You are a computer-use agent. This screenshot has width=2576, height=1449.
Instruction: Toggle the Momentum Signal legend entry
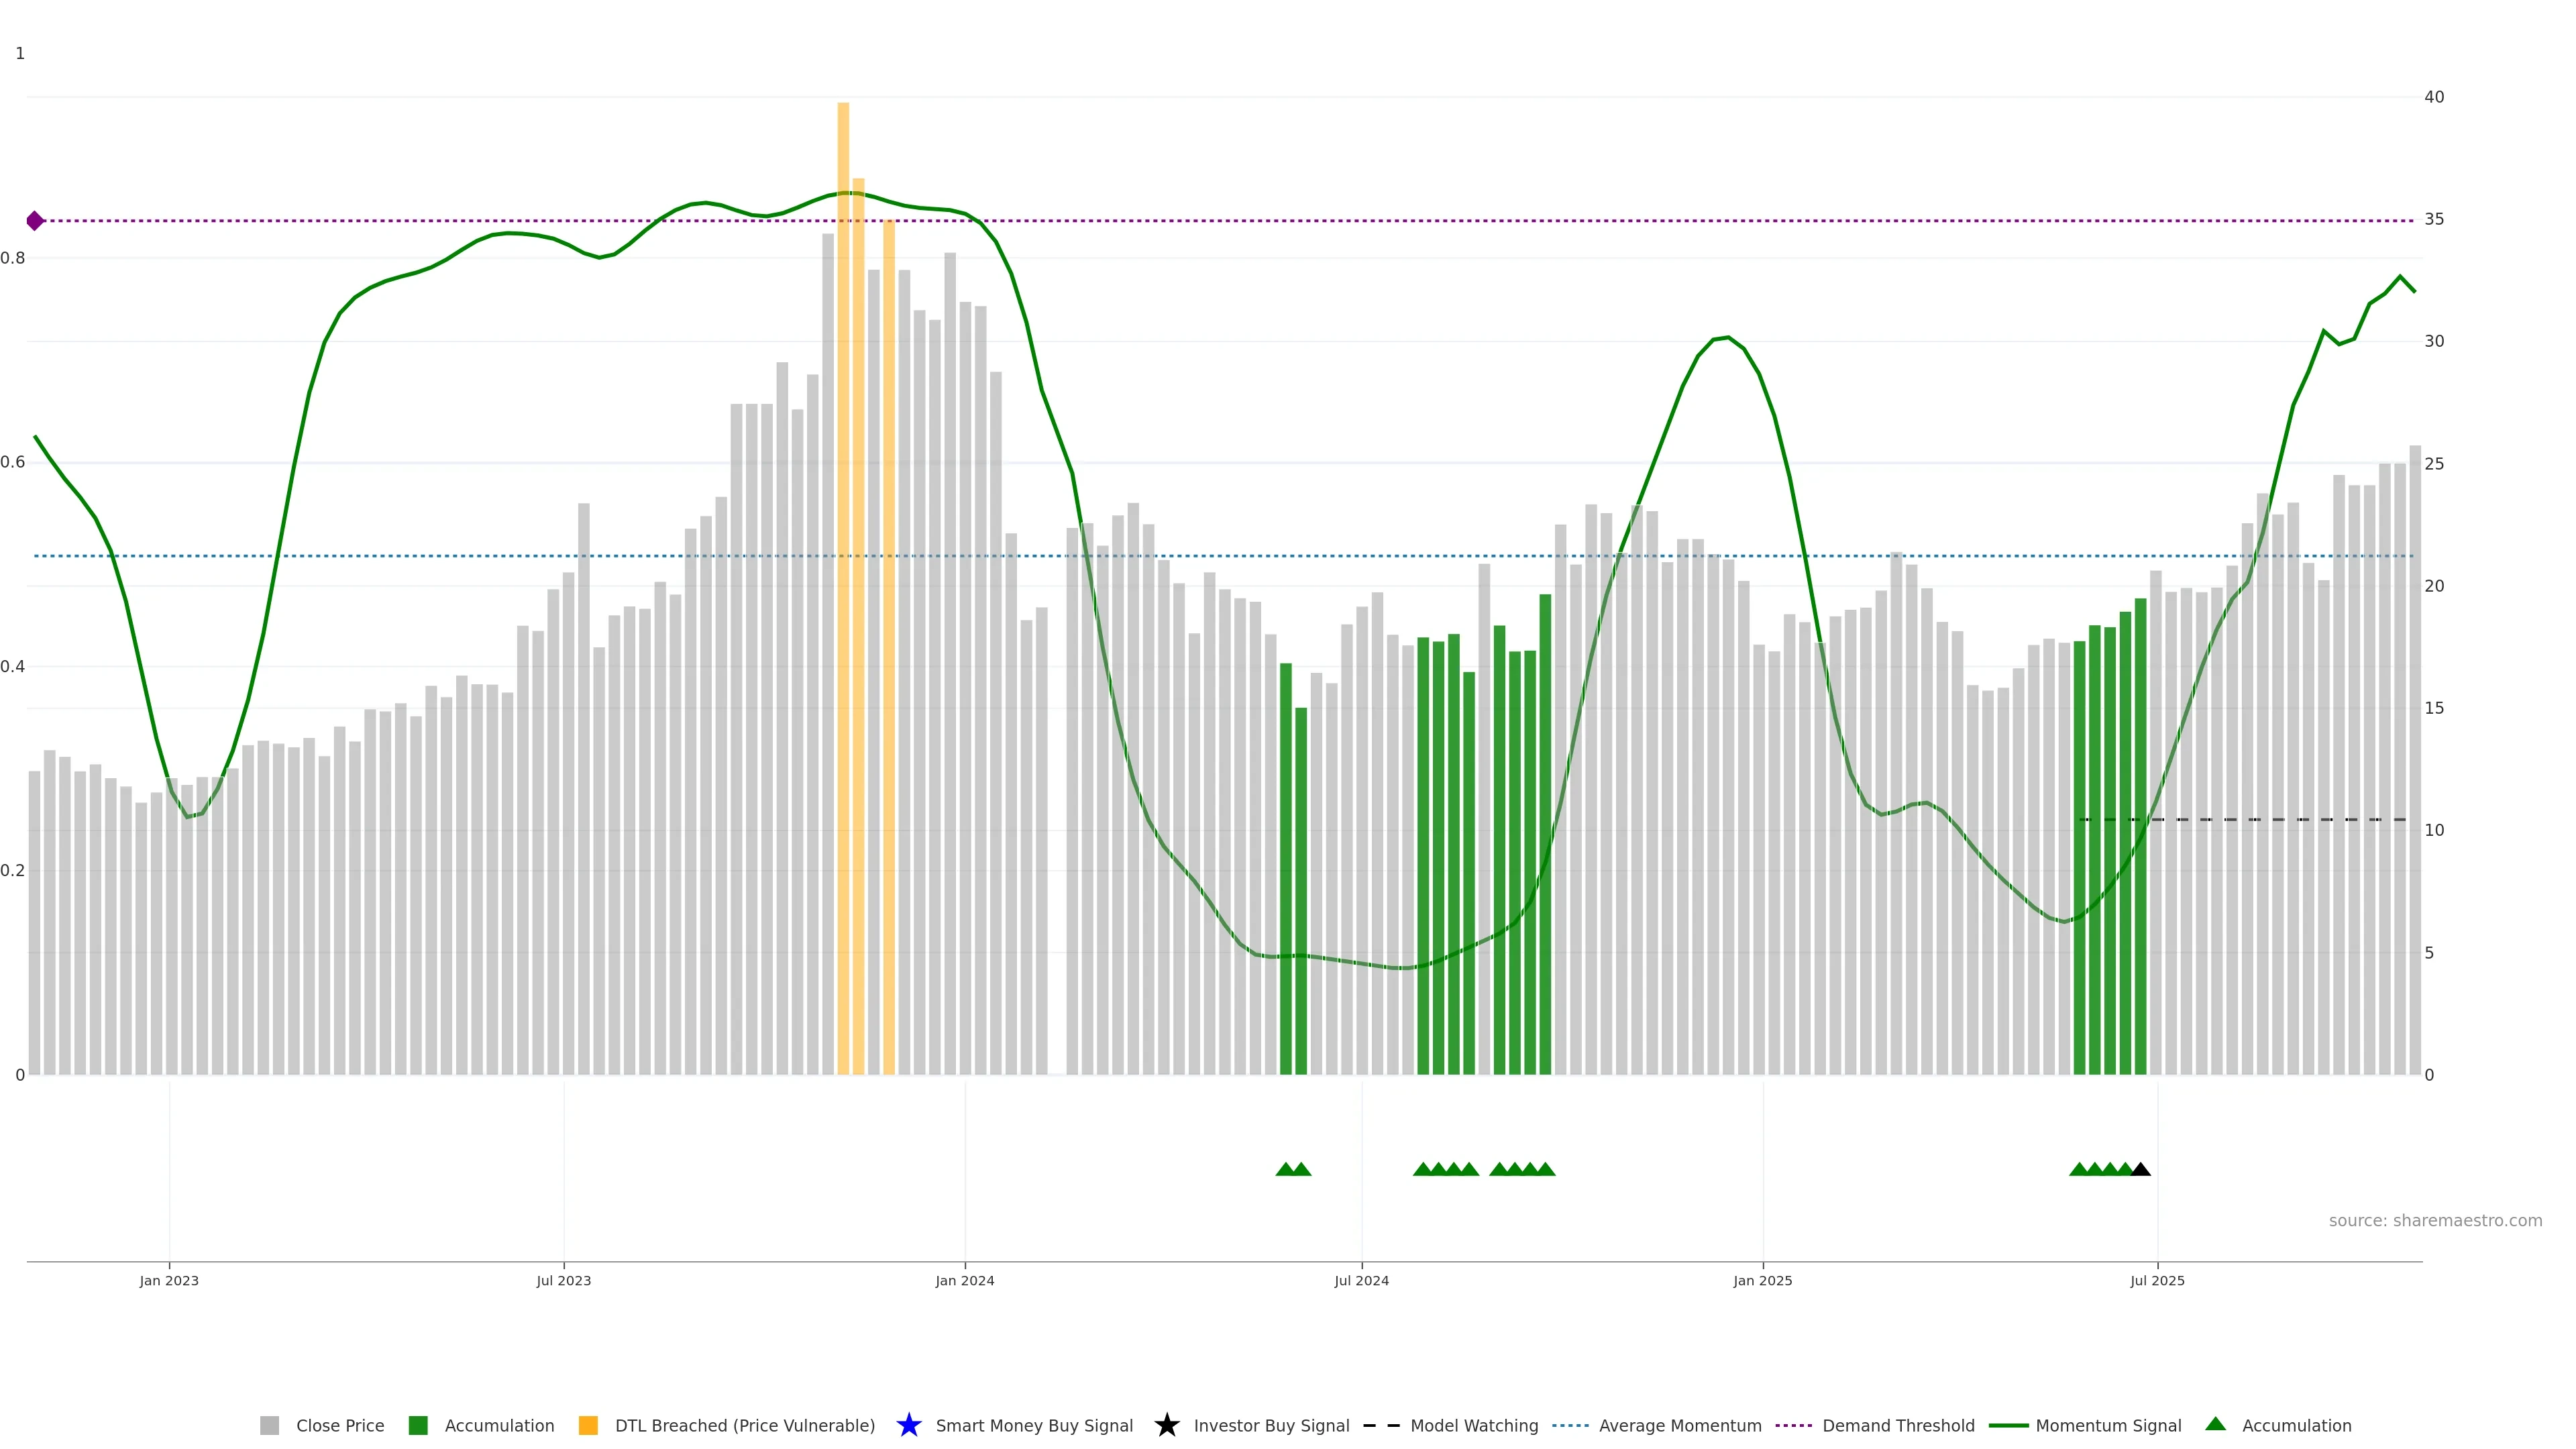click(2107, 1425)
